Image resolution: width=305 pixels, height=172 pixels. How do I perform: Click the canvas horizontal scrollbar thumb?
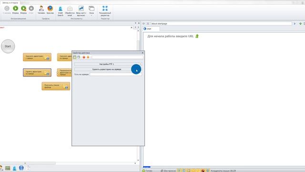click(x=40, y=163)
